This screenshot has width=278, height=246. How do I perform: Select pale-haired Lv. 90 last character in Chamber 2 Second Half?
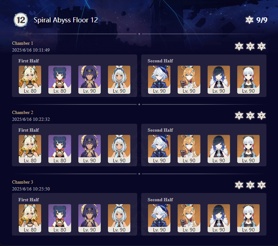point(248,149)
